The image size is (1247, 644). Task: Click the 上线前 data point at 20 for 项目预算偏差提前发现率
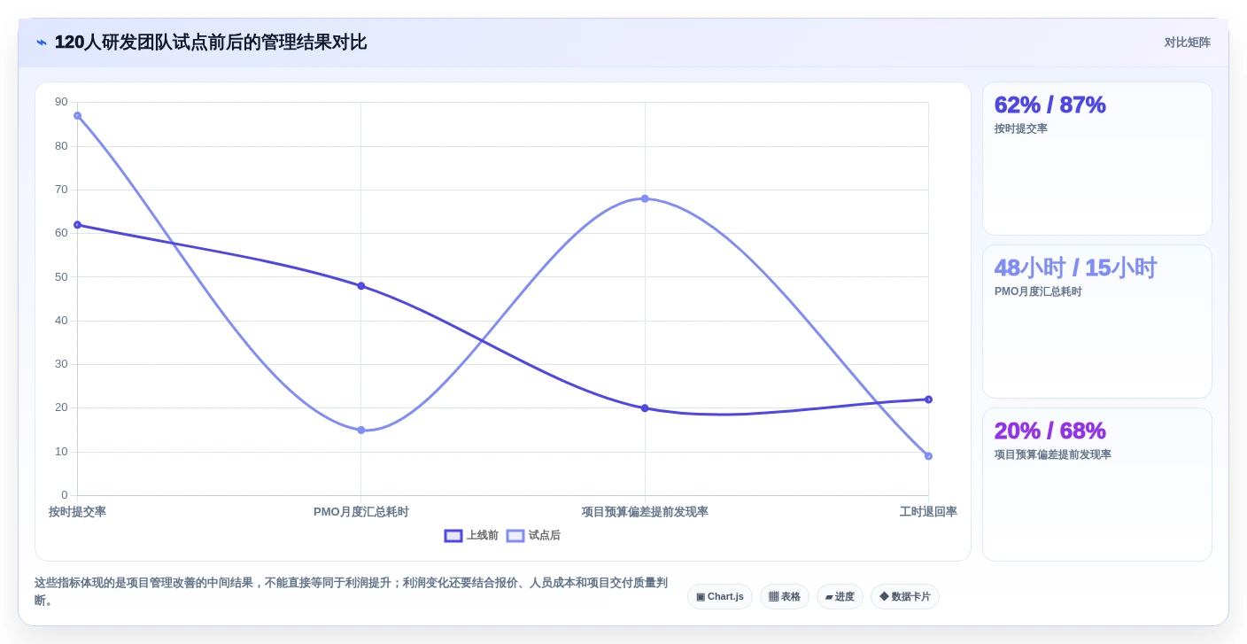[x=645, y=408]
